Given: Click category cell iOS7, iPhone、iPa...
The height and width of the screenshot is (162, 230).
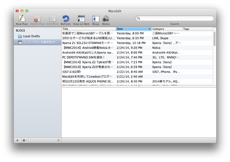Looking at the screenshot, I should (x=166, y=72).
